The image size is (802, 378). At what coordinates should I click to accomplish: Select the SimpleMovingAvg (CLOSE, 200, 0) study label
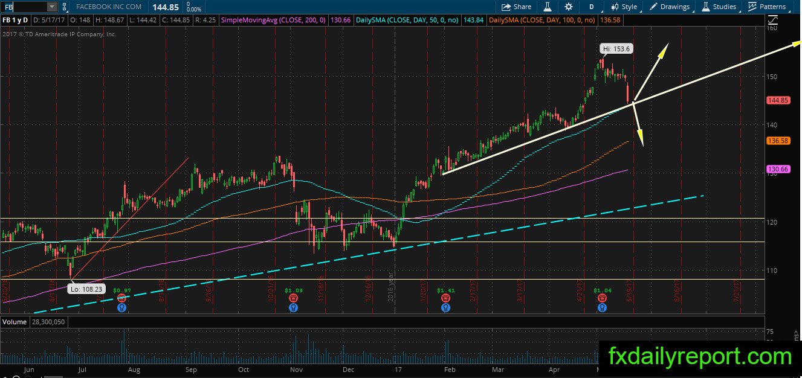click(x=274, y=20)
